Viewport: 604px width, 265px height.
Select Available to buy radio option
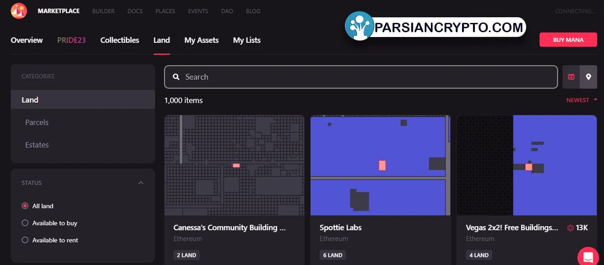point(25,223)
